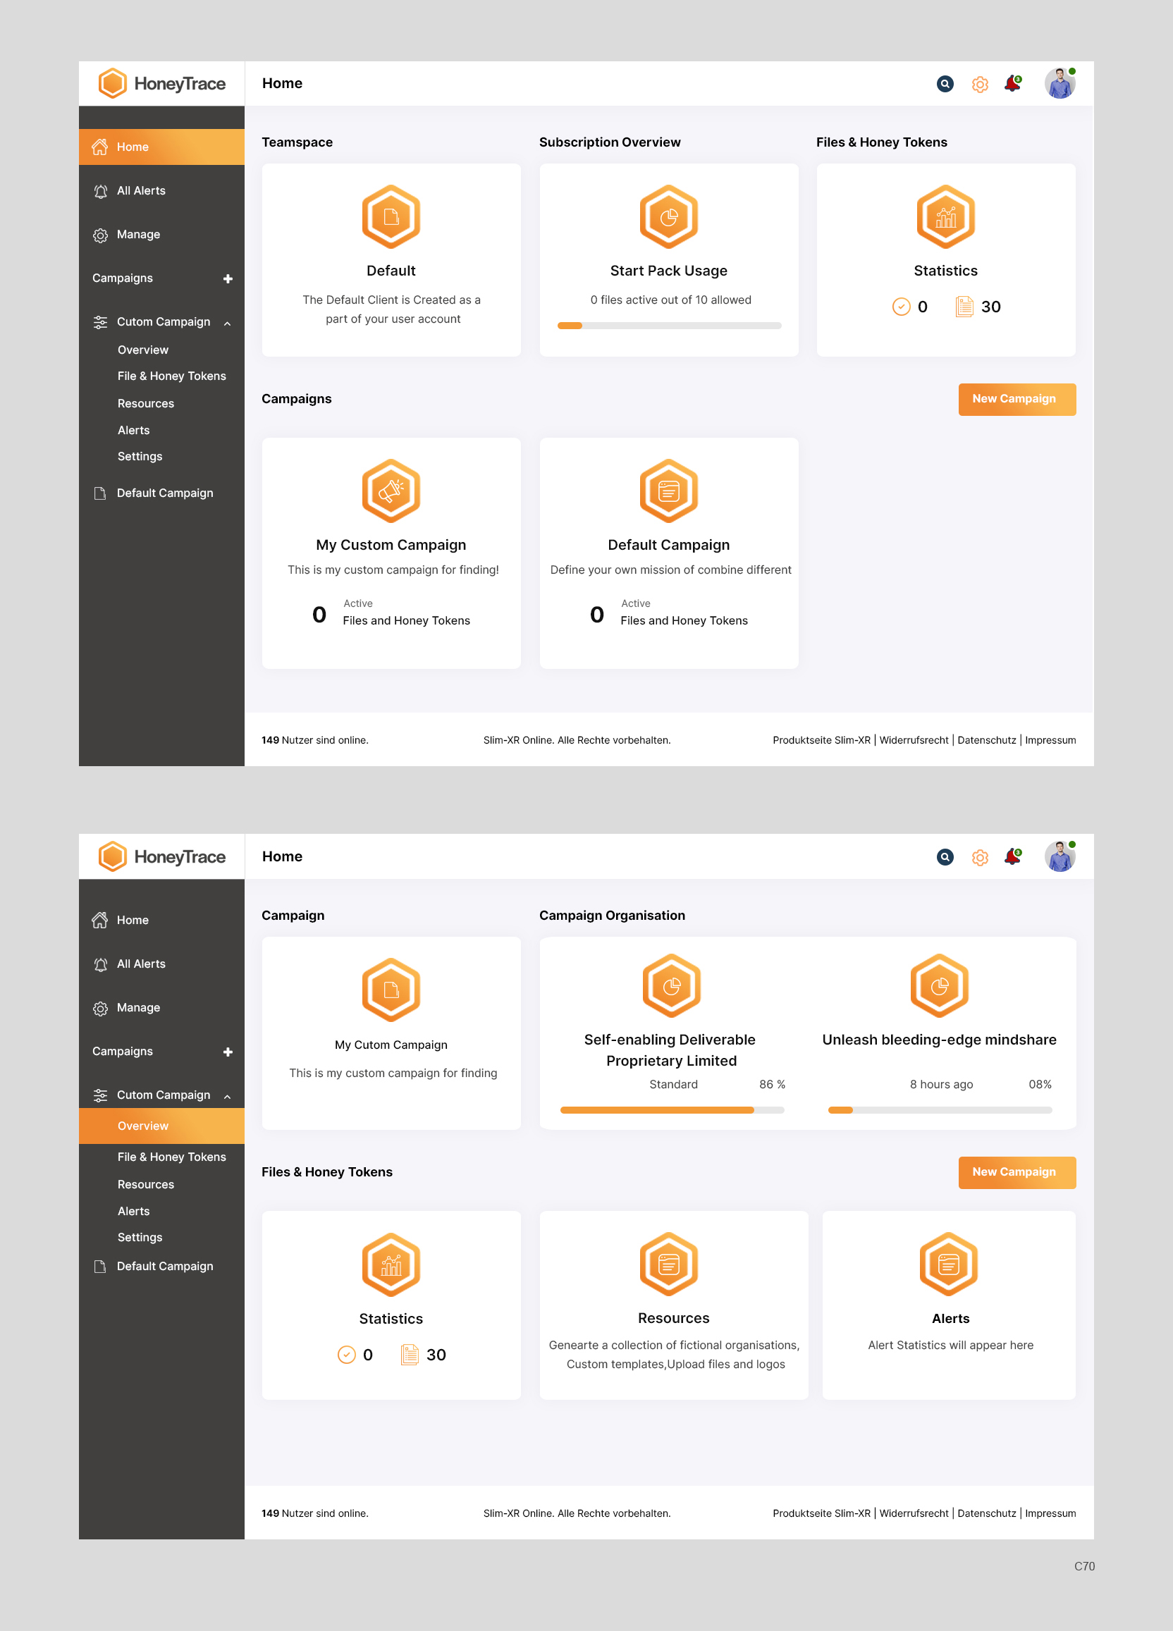Image resolution: width=1173 pixels, height=1631 pixels.
Task: Collapse Cutom Campaign chevron in upper dashboard sidebar
Action: tap(227, 323)
